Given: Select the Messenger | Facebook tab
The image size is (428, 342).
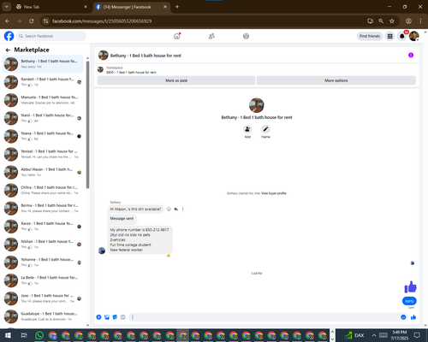Looking at the screenshot, I should tap(131, 7).
